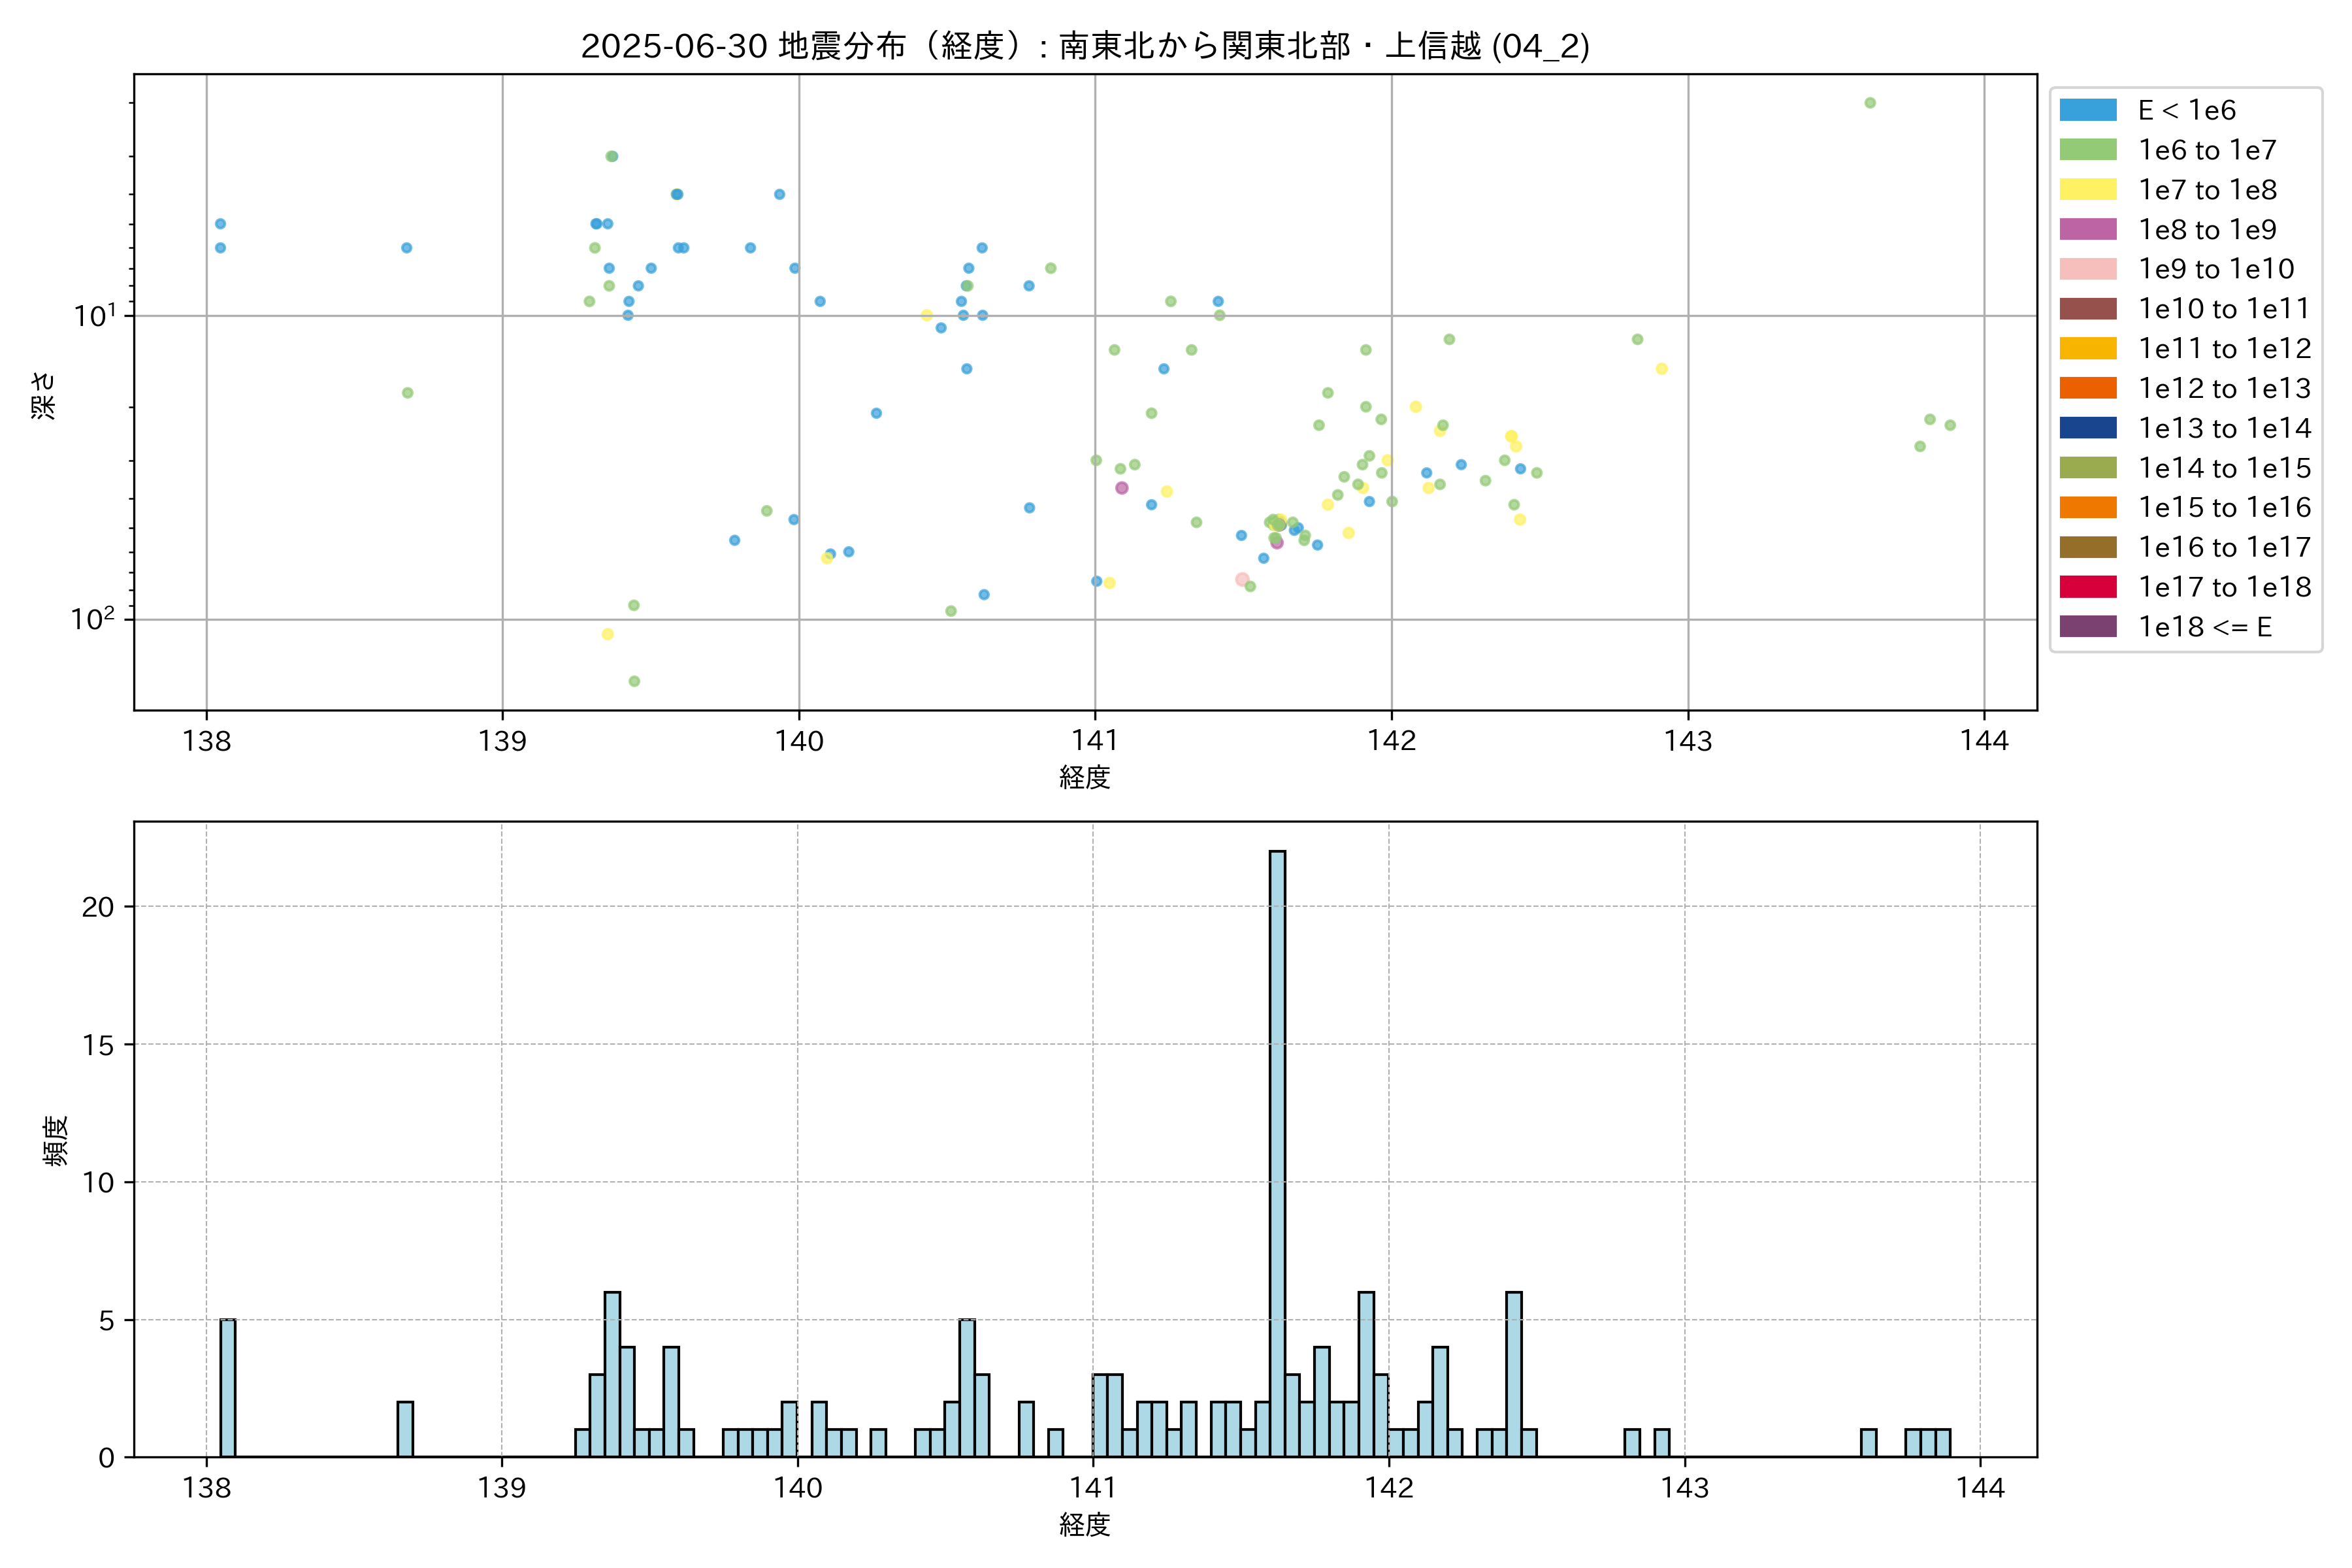Click the chart title text at the top
Image resolution: width=2352 pixels, height=1568 pixels.
point(1085,46)
